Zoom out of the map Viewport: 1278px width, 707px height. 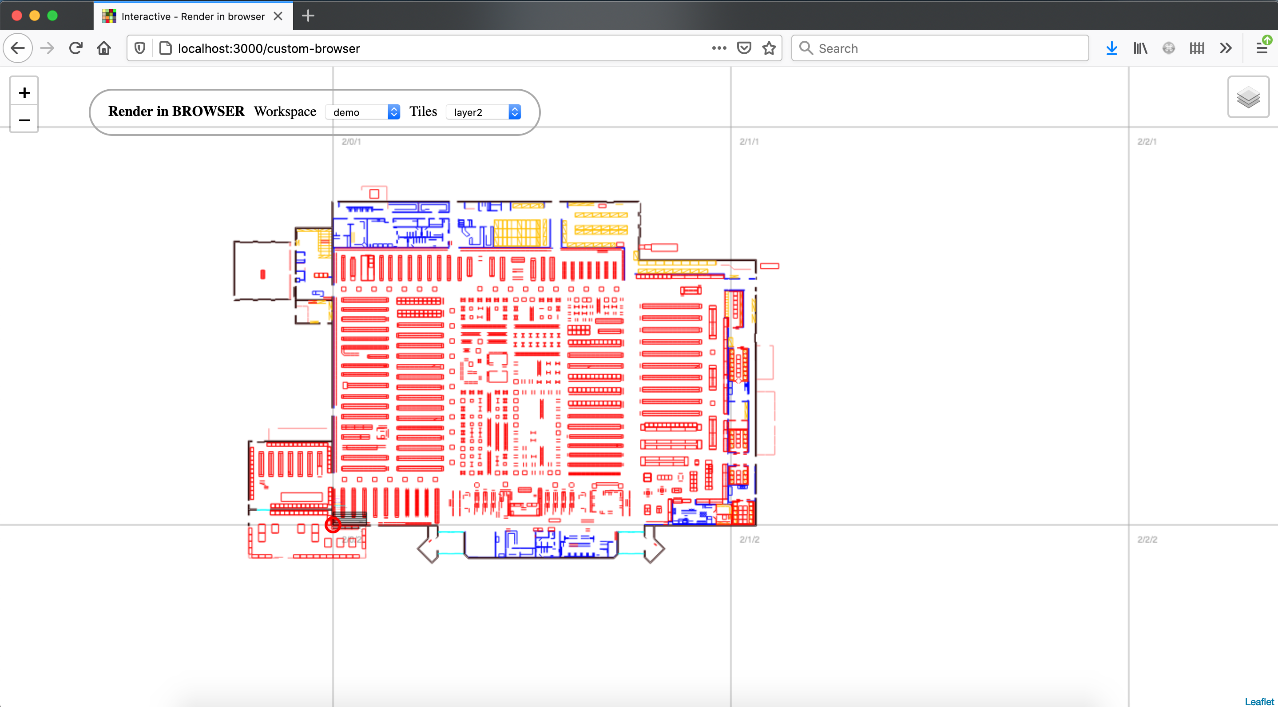[24, 120]
